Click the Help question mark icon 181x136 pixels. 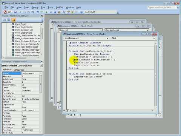point(81,12)
